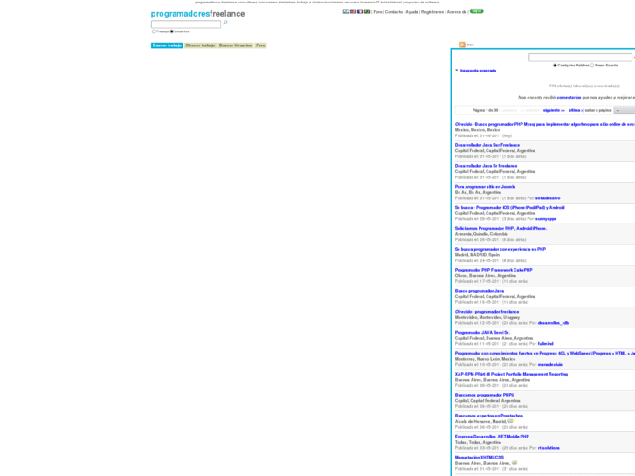The width and height of the screenshot is (635, 476).
Task: Open the Progress 4GL y WebSpeed programmer listing
Action: 545,353
